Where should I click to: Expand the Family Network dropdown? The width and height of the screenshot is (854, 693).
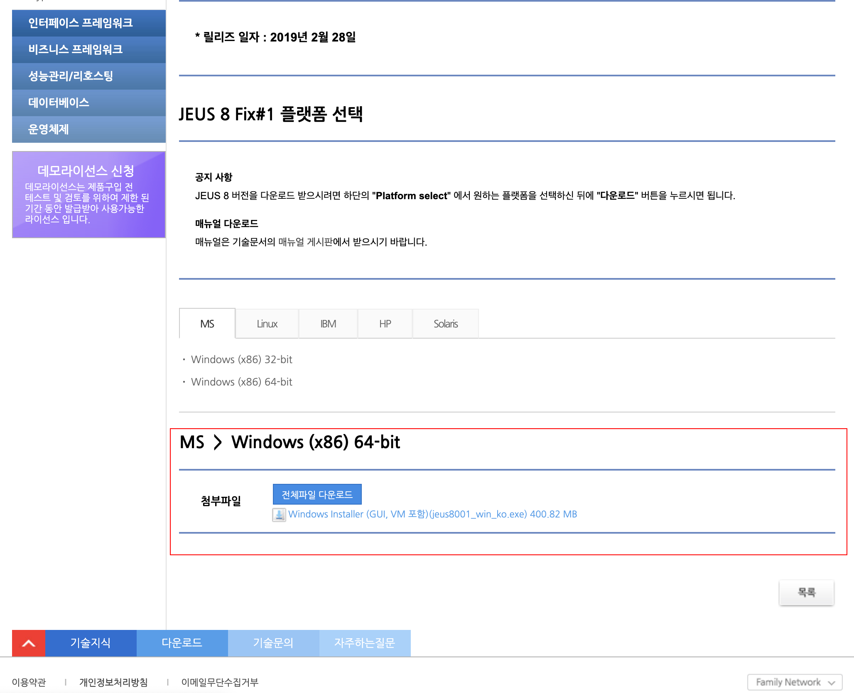(794, 682)
